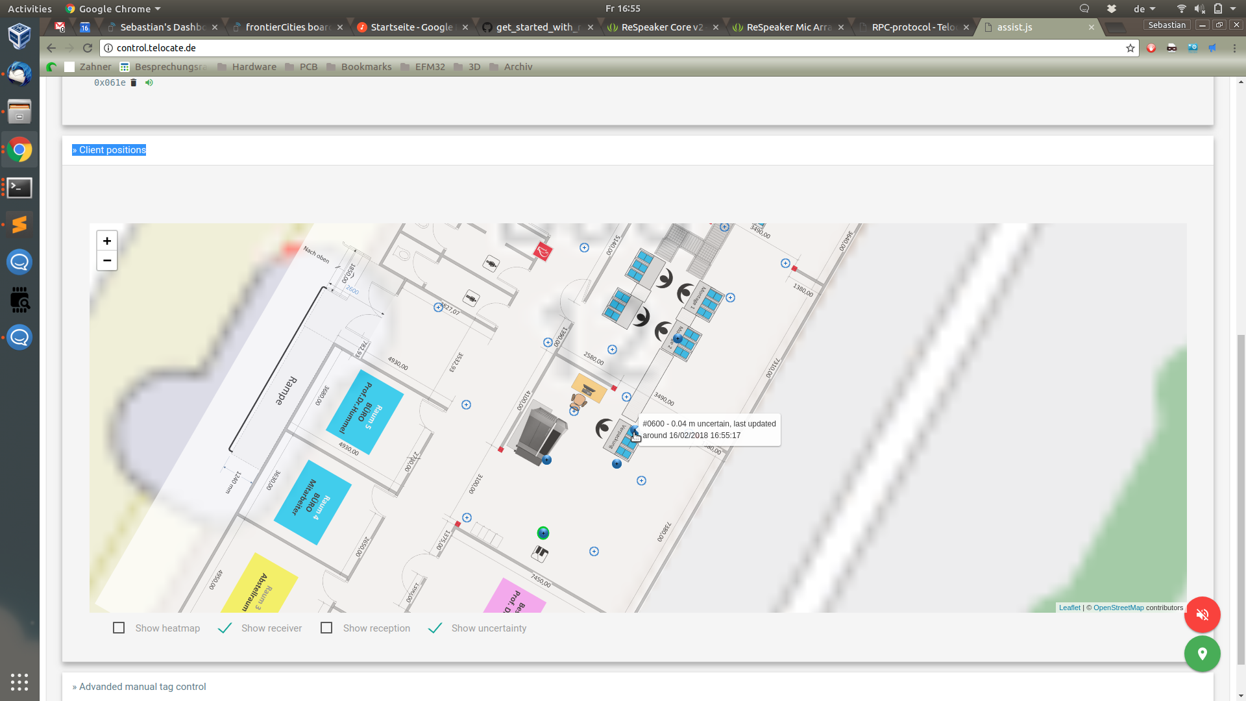Image resolution: width=1246 pixels, height=701 pixels.
Task: Open the Hardware bookmarks folder
Action: click(x=247, y=67)
